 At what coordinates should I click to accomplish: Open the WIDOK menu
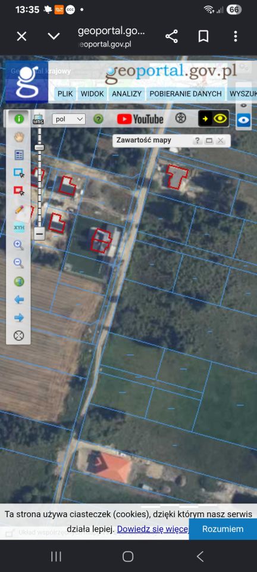coord(92,94)
